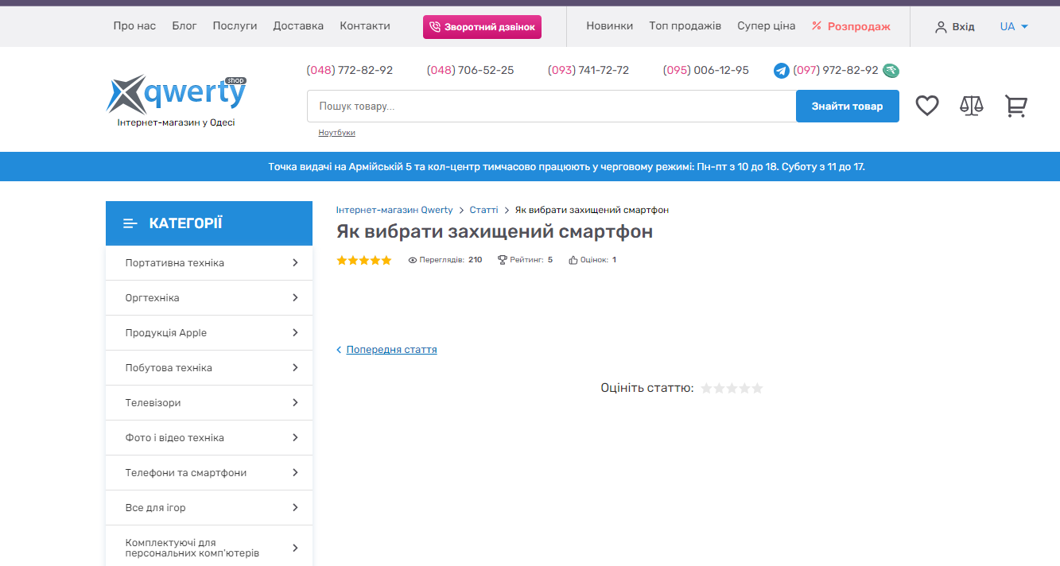
Task: Open the product comparison scales icon
Action: click(x=971, y=106)
